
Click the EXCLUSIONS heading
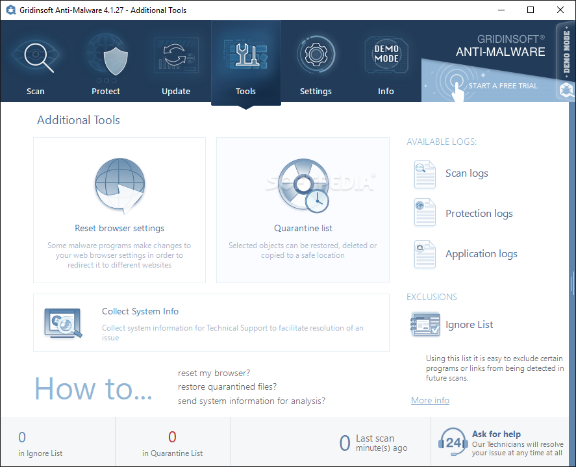(x=432, y=297)
